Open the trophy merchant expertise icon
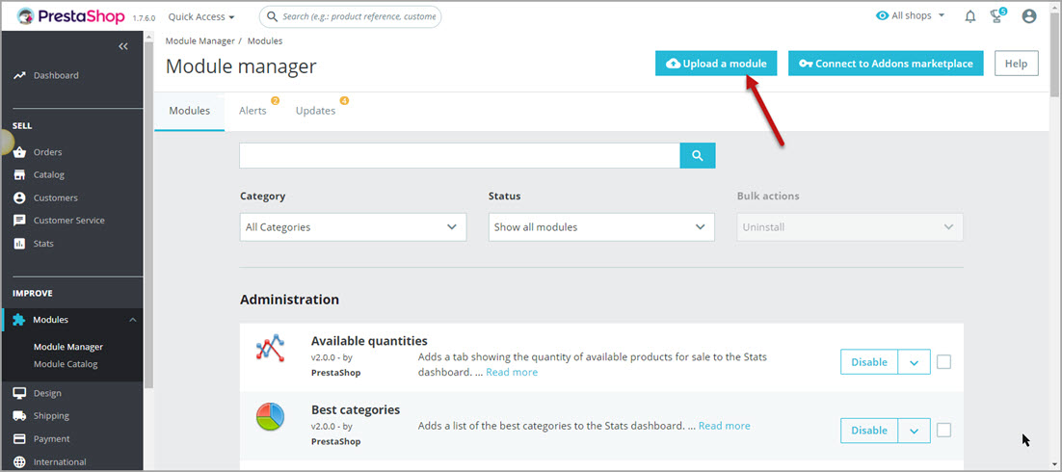Image resolution: width=1062 pixels, height=472 pixels. pos(997,15)
